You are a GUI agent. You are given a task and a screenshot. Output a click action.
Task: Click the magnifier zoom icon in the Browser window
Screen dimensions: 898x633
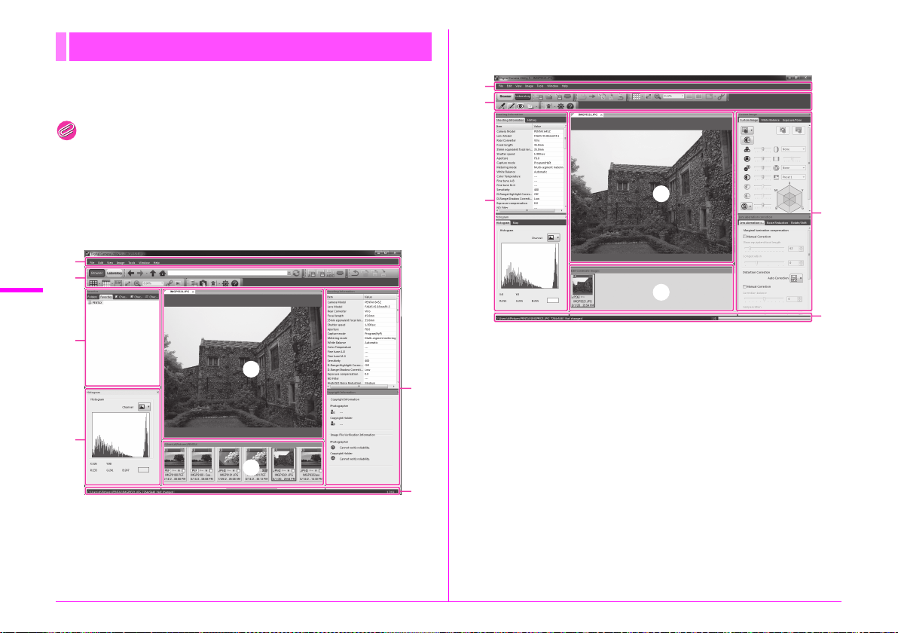[137, 283]
